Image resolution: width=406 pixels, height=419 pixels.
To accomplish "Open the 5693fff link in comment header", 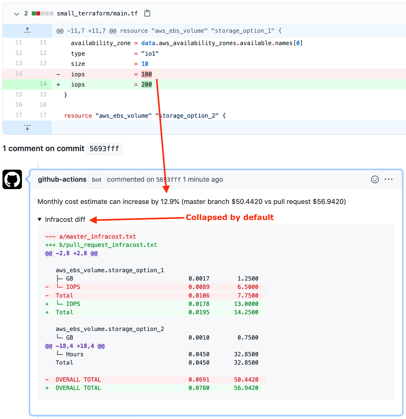I will click(168, 180).
